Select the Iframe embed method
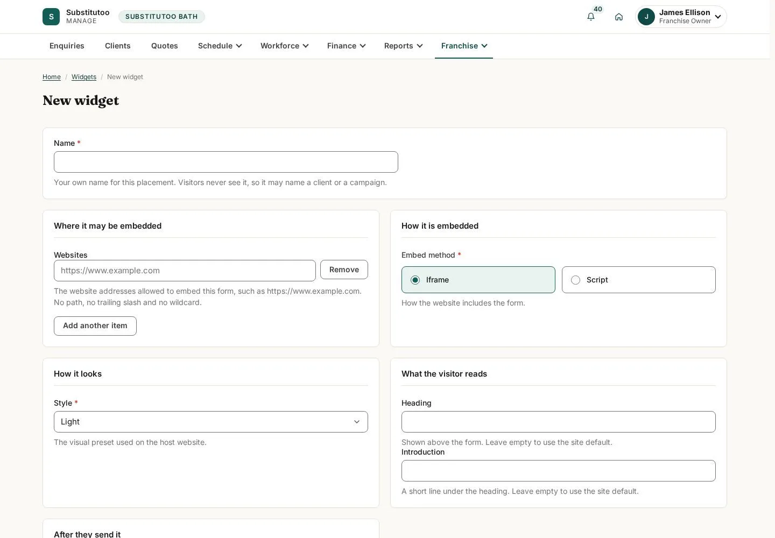Viewport: 775px width, 538px height. [478, 280]
